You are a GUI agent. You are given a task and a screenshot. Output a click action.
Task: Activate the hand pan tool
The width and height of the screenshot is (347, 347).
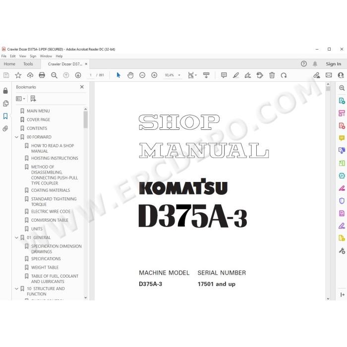tap(130, 75)
